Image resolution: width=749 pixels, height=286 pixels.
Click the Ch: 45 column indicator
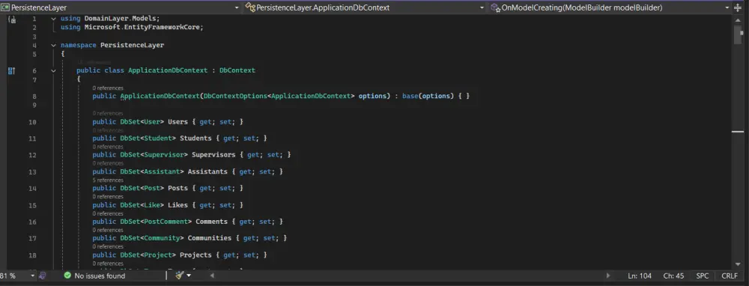673,276
